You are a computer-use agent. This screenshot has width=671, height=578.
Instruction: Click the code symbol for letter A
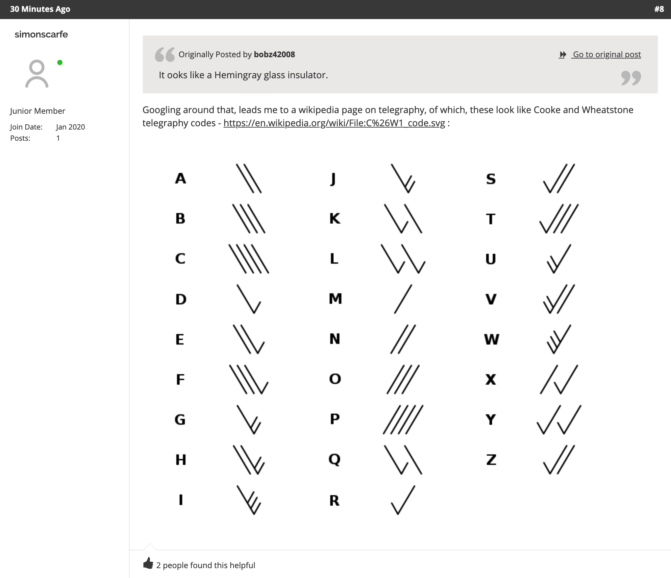249,179
